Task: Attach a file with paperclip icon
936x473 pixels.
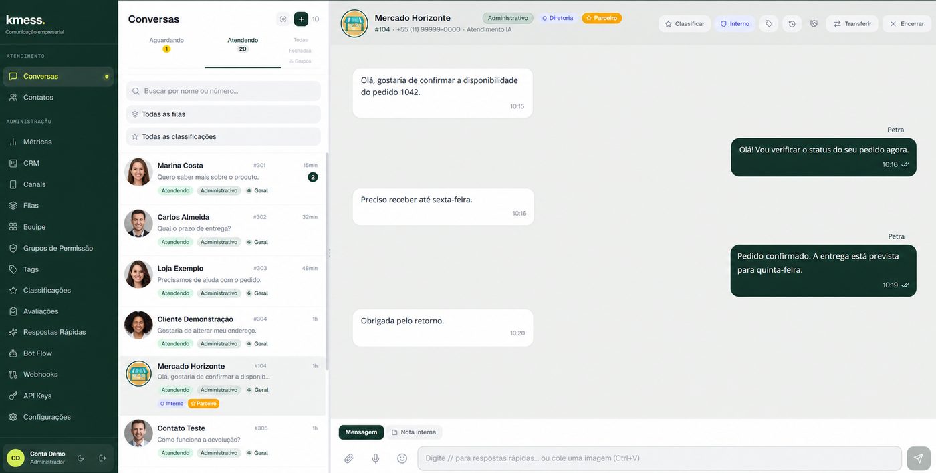Action: 348,458
